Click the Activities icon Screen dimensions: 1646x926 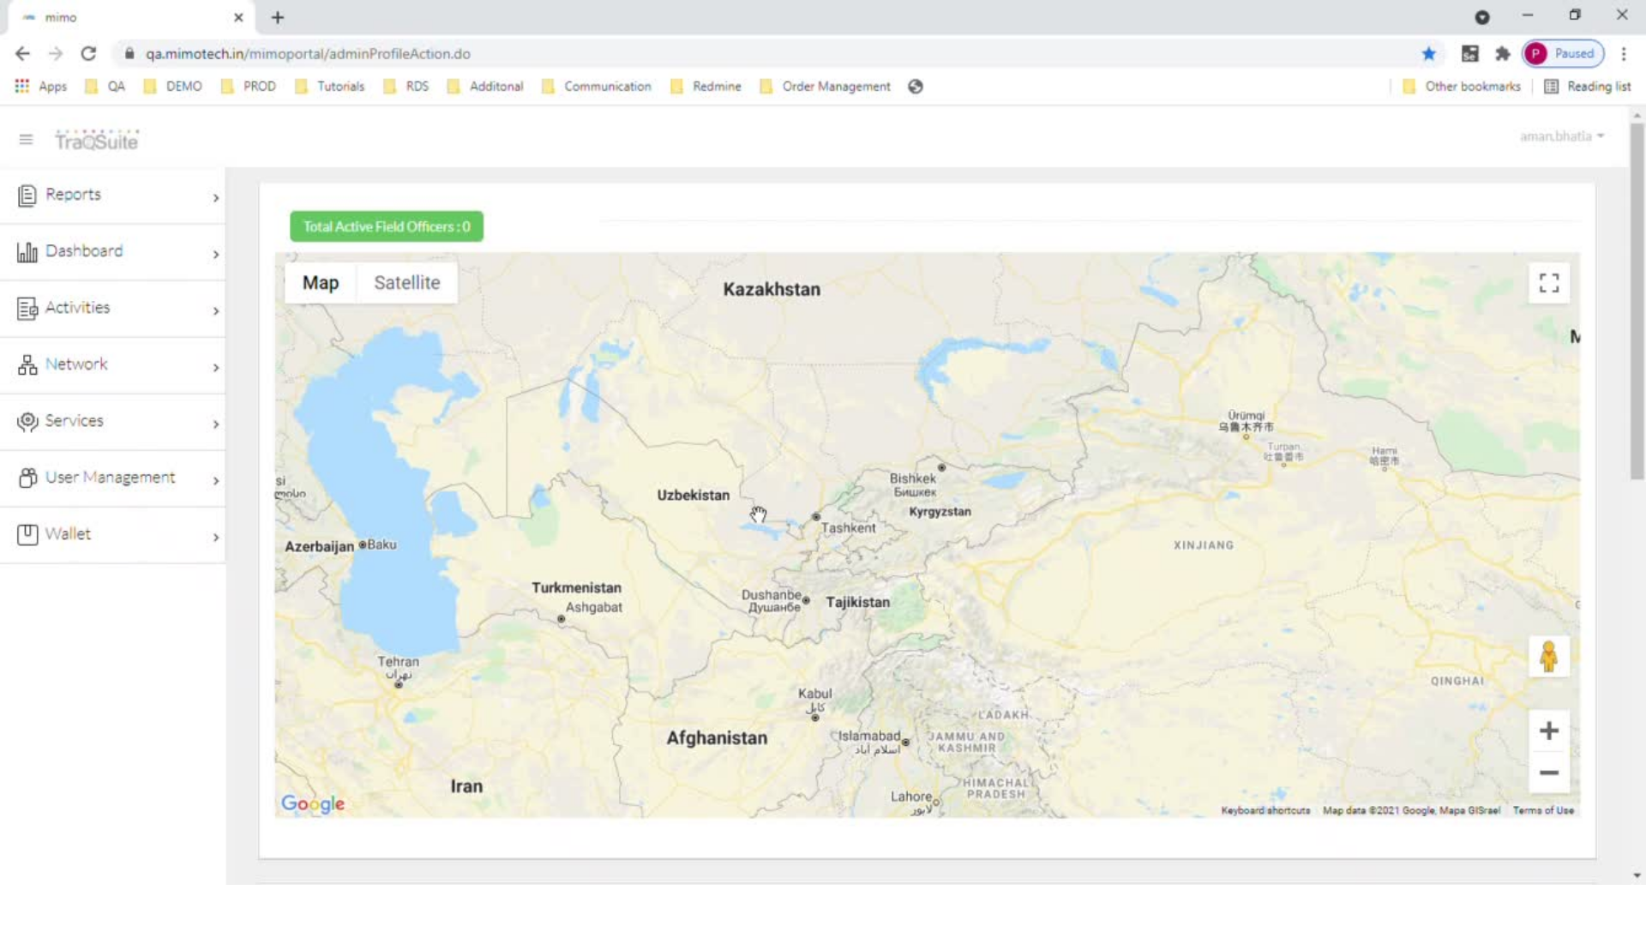tap(27, 308)
